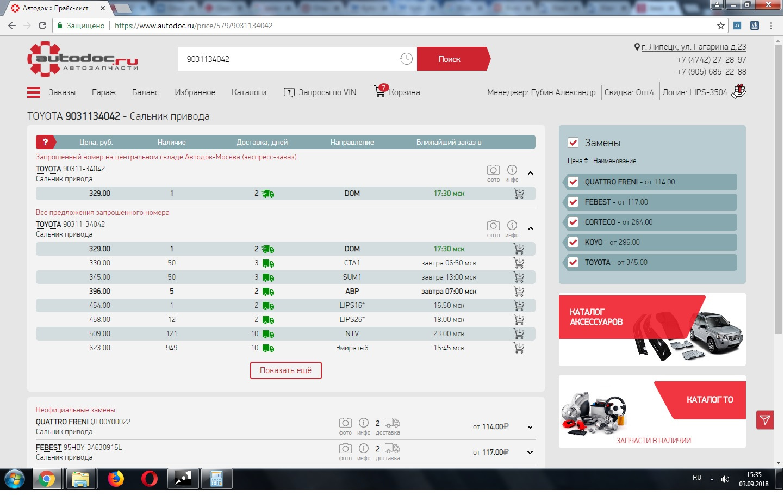Open Firefox from the taskbar
Viewport: 784px width, 495px height.
116,479
